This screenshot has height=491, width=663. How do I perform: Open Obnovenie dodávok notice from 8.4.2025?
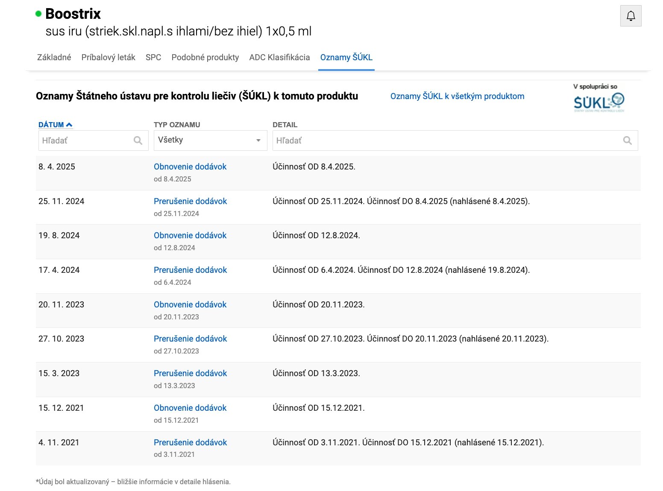tap(190, 167)
